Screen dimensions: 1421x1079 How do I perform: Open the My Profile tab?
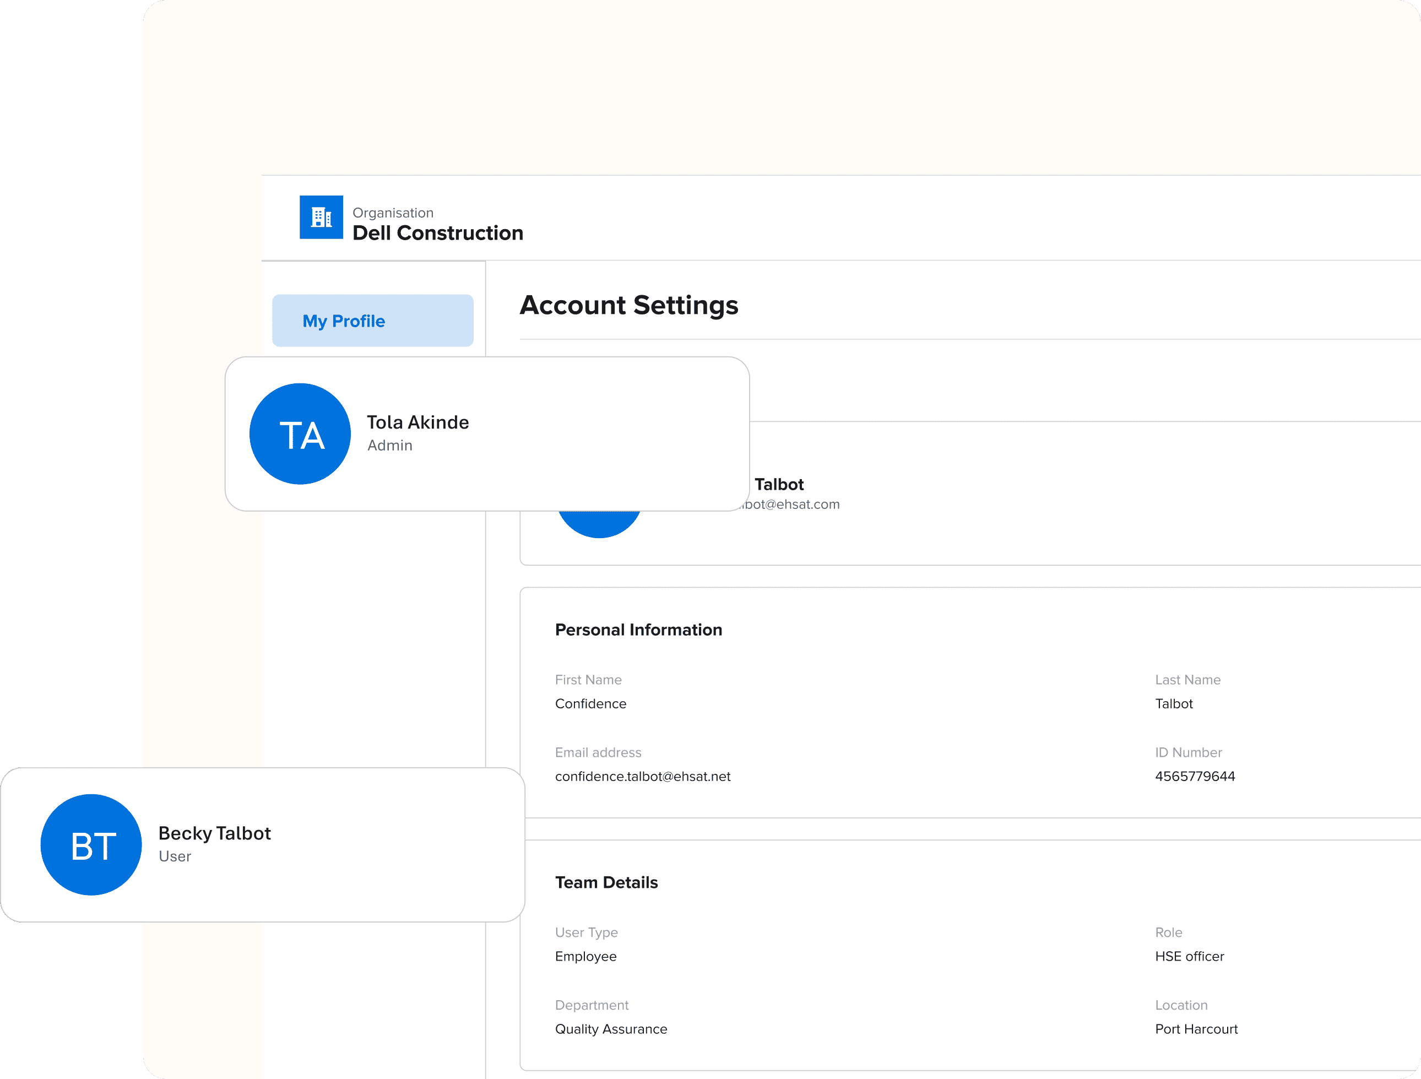[x=372, y=321]
